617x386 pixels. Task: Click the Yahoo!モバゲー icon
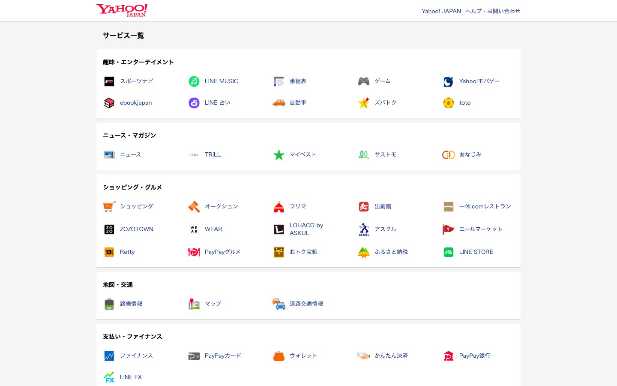(x=449, y=81)
